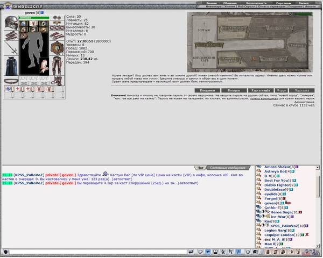Click the 15:43 clock in bottom corner
Image resolution: width=323 pixels, height=258 pixels.
[310, 251]
